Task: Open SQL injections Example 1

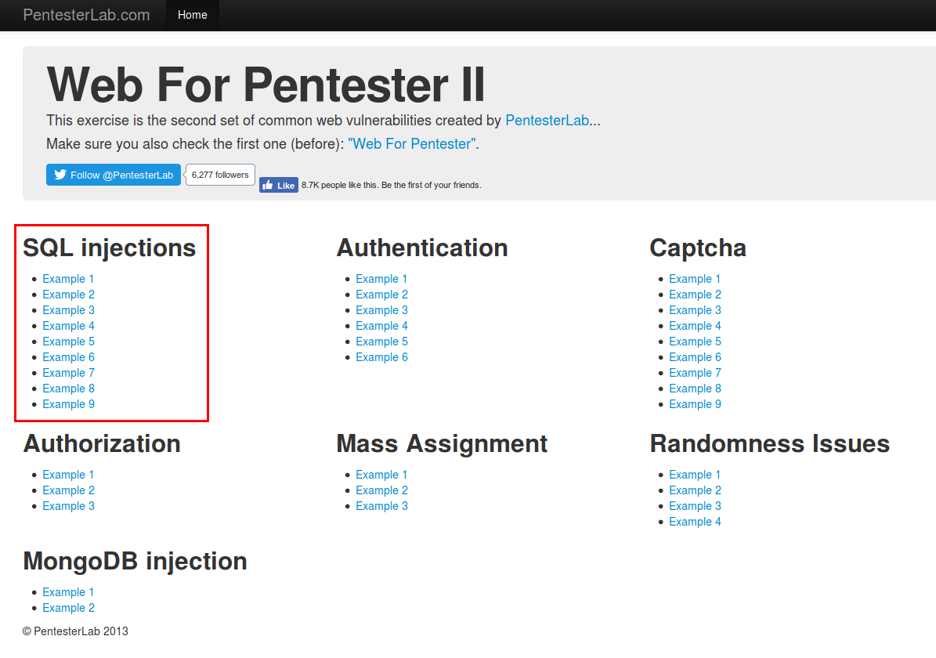Action: tap(68, 279)
